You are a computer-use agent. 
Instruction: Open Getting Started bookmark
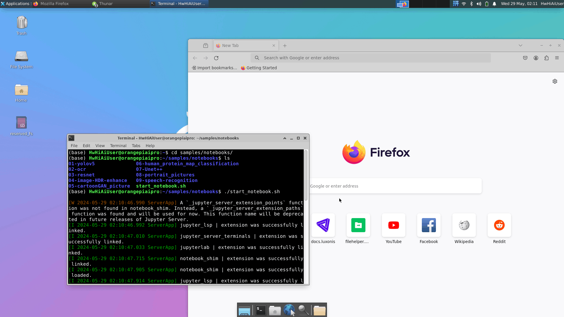point(259,68)
